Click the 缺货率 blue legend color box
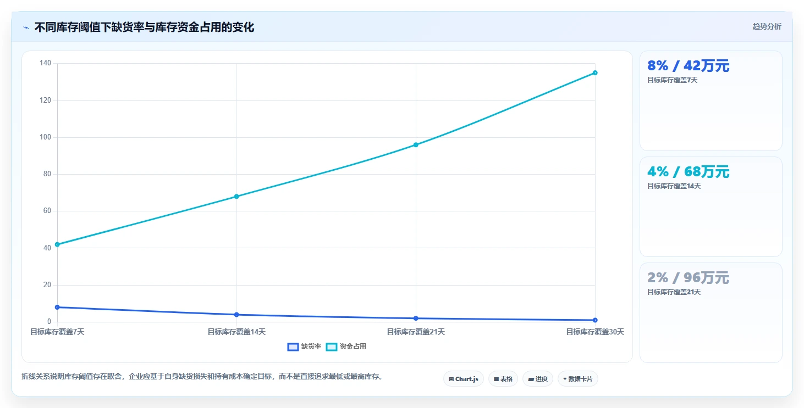Viewport: 804px width, 408px height. [x=293, y=347]
